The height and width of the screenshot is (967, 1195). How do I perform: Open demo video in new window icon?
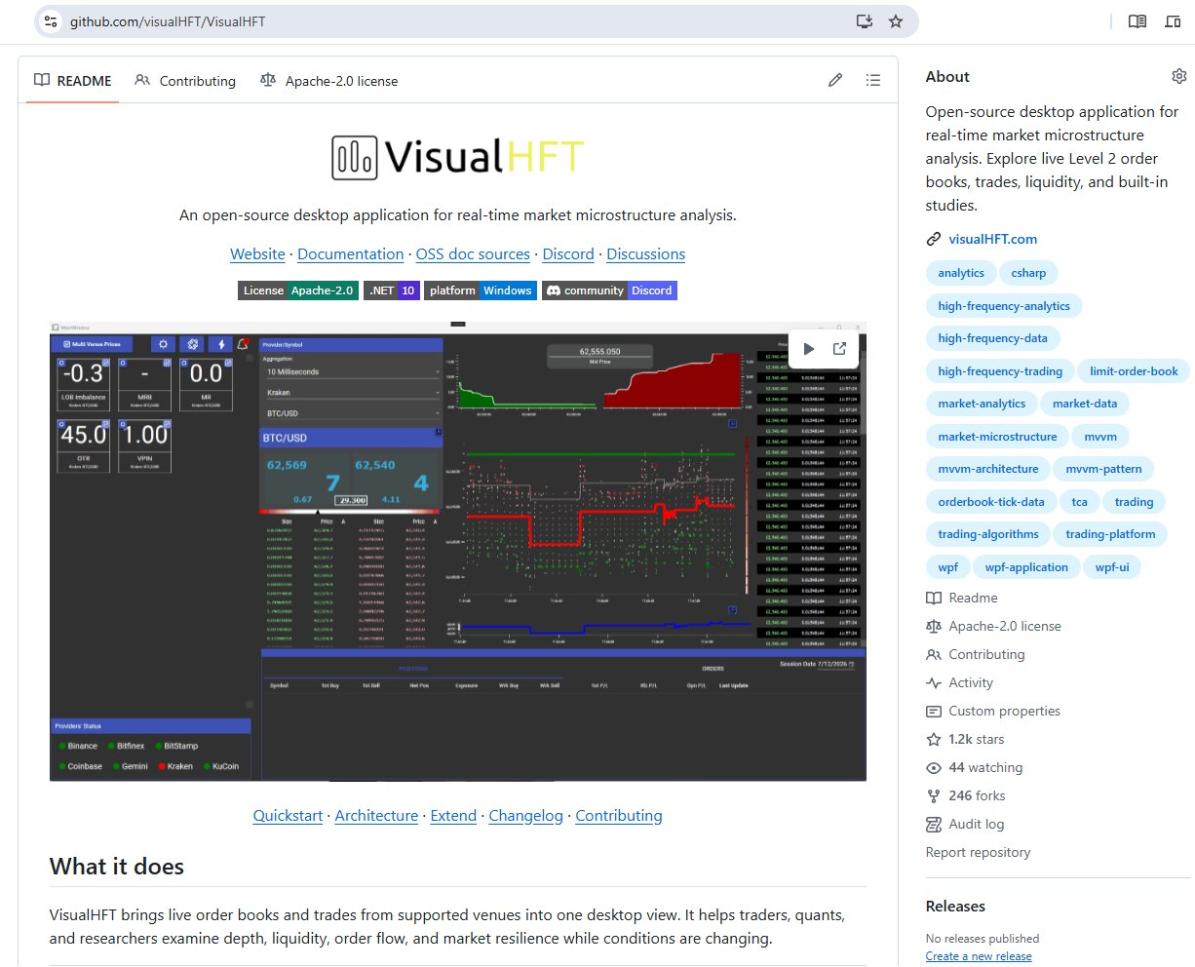click(x=839, y=349)
